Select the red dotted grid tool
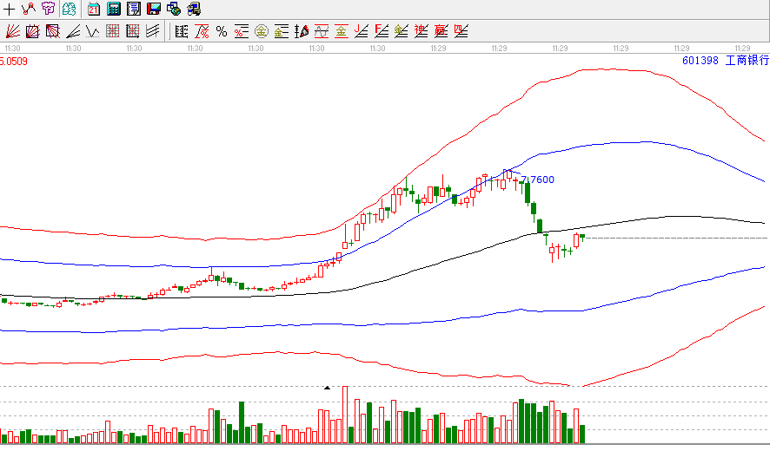This screenshot has height=451, width=770. [x=112, y=31]
